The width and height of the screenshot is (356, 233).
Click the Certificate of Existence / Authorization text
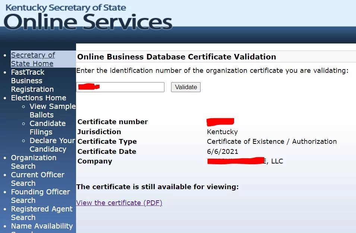click(x=271, y=142)
